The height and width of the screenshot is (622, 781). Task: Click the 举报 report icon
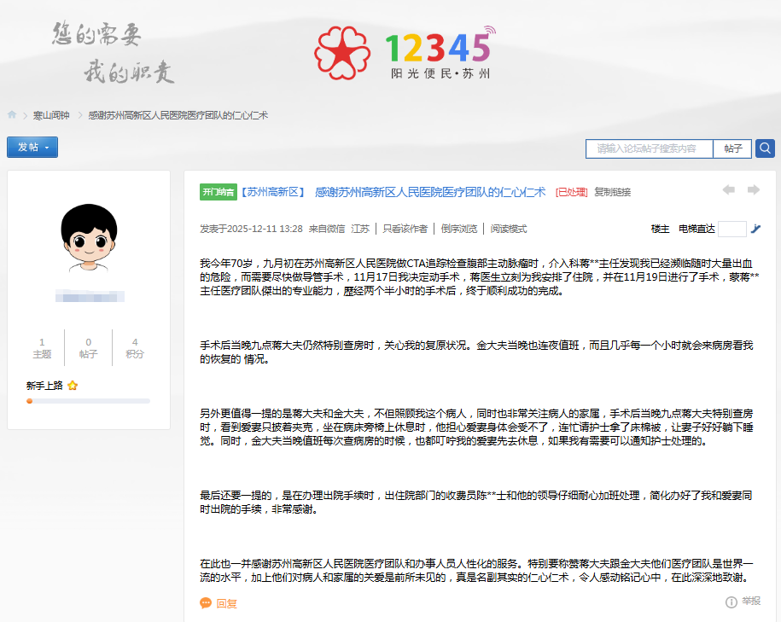tap(731, 602)
